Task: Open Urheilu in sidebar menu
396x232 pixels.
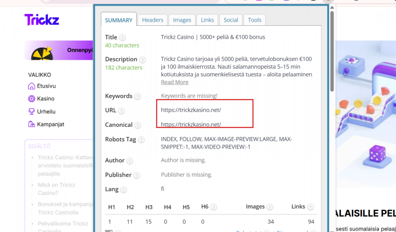Action: pos(46,111)
